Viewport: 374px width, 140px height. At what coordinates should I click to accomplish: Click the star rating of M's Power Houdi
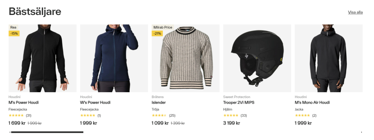pos(16,116)
